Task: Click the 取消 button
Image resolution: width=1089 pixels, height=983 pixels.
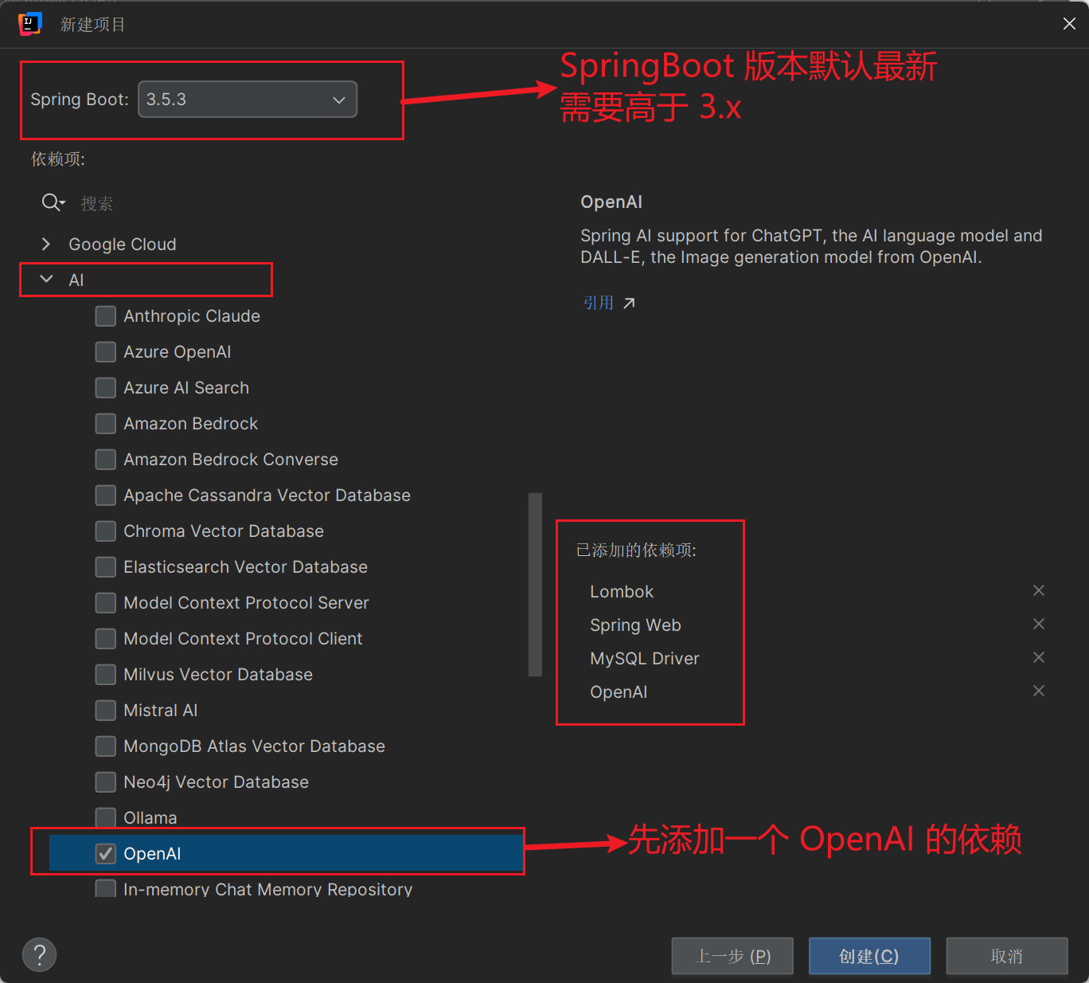Action: pyautogui.click(x=1007, y=956)
